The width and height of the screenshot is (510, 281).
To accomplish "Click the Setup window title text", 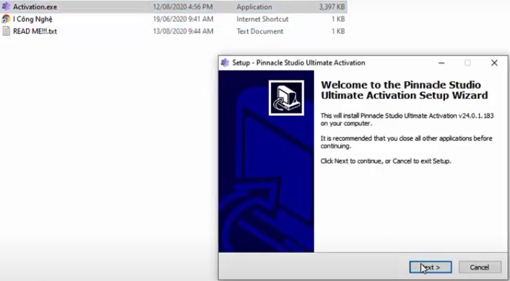I will 298,63.
